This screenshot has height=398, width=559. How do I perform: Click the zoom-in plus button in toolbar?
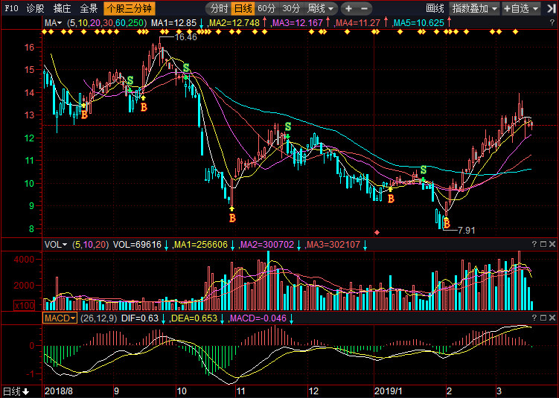pos(349,9)
